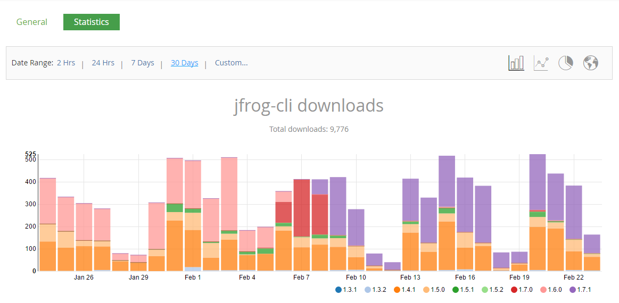Screen dimensions: 619x303
Task: Toggle legend entry 1.5.0
Action: click(434, 290)
